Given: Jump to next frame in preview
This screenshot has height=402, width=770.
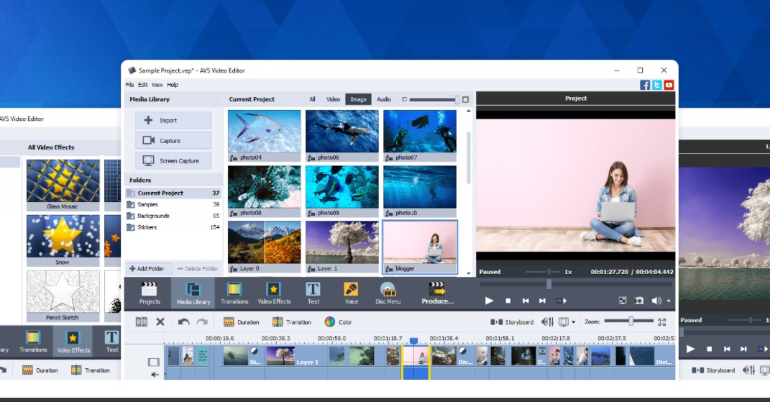Looking at the screenshot, I should click(542, 301).
